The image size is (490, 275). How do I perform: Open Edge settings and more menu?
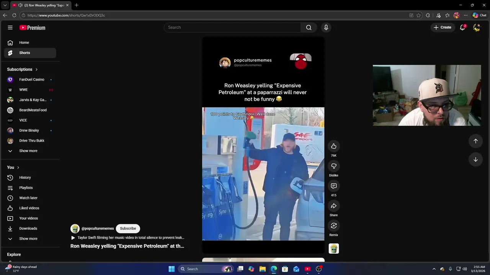[x=465, y=15]
